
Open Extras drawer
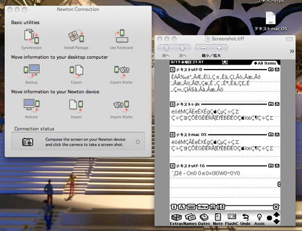pyautogui.click(x=176, y=219)
